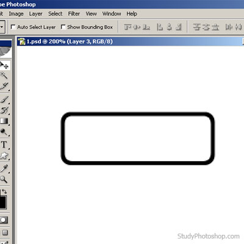The image size is (244, 244).
Task: Open the View menu
Action: coord(91,14)
